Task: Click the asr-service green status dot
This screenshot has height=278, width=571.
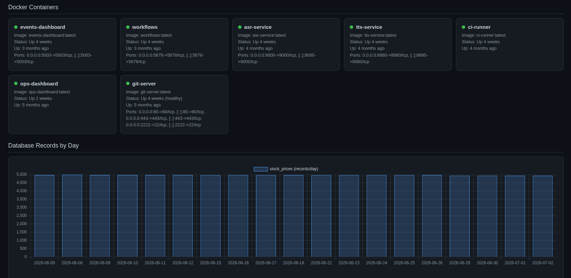Action: [240, 27]
